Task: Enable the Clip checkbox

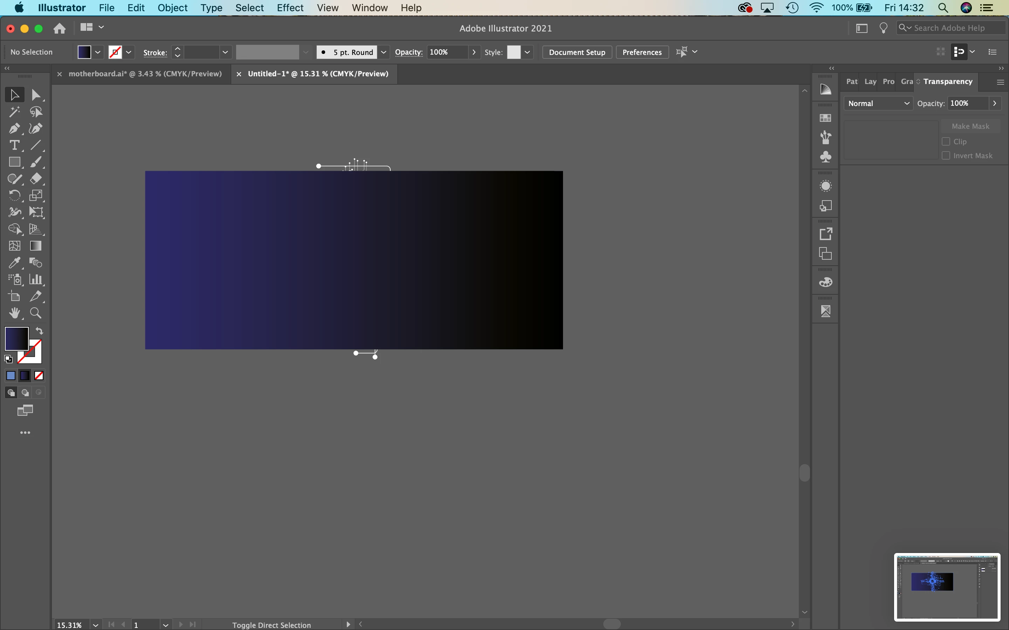Action: coord(946,142)
